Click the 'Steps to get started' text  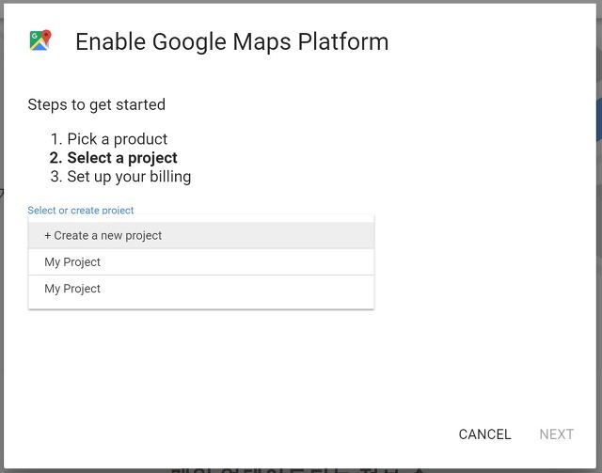point(96,104)
